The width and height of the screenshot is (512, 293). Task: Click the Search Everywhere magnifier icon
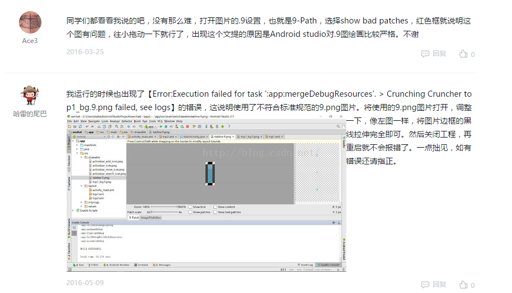point(339,126)
